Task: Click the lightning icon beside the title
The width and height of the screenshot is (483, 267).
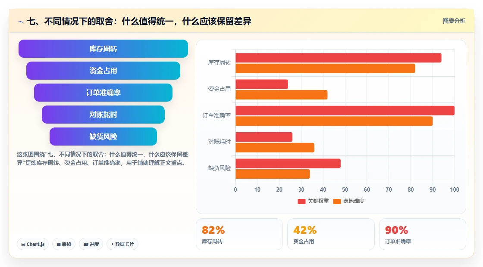Action: click(x=21, y=22)
